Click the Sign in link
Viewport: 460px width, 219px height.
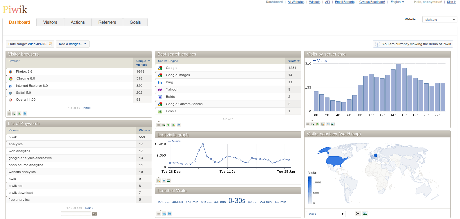[x=451, y=2]
